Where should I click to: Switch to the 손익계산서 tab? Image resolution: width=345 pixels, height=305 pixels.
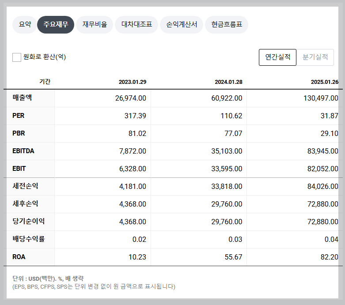[x=182, y=24]
